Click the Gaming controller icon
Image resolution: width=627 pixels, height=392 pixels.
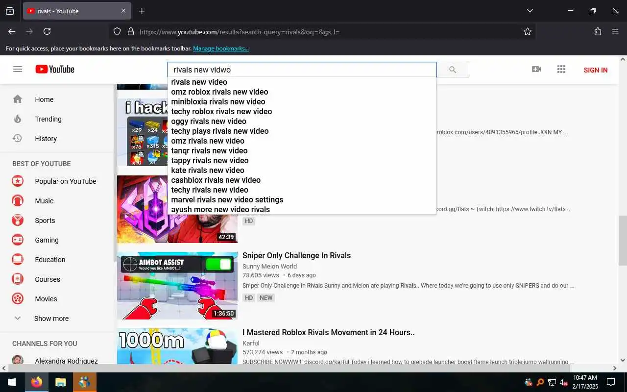coord(18,240)
